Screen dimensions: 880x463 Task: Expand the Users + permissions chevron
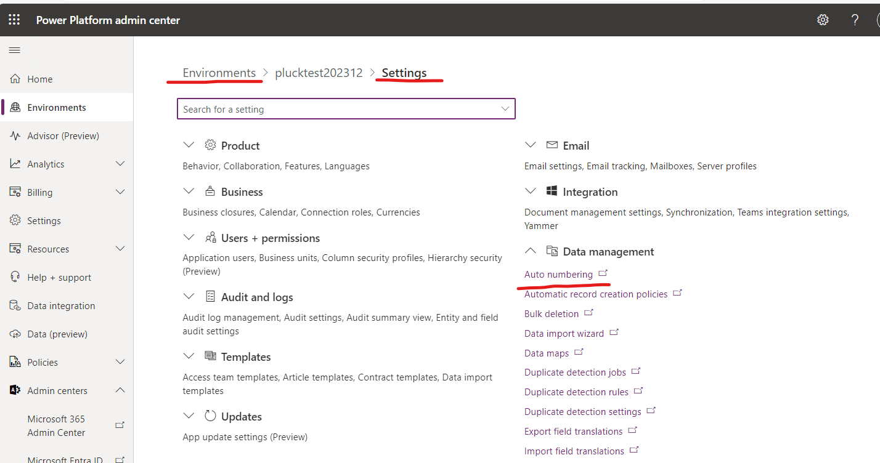[x=189, y=238]
